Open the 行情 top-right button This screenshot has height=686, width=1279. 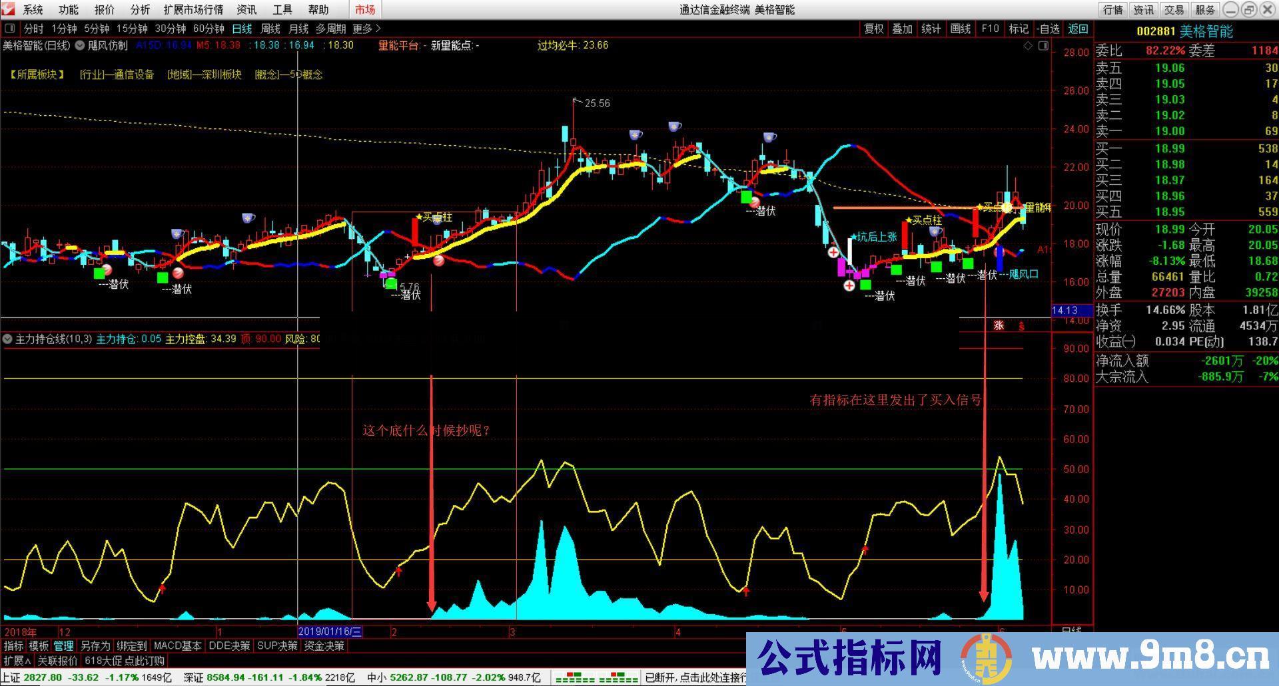click(x=1113, y=9)
